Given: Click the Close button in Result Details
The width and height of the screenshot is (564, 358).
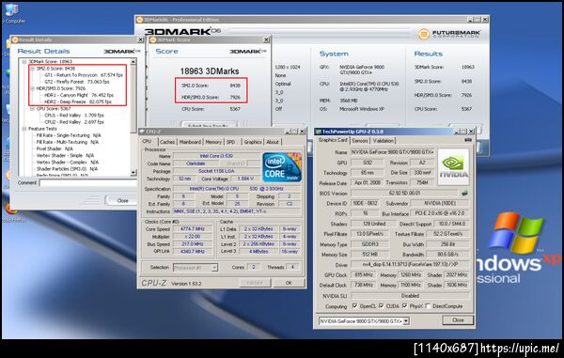Looking at the screenshot, I should click(x=122, y=200).
